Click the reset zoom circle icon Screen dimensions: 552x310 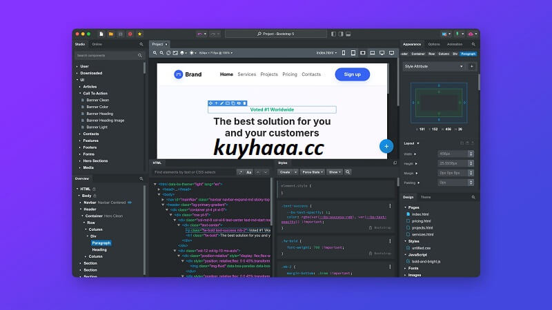point(168,53)
